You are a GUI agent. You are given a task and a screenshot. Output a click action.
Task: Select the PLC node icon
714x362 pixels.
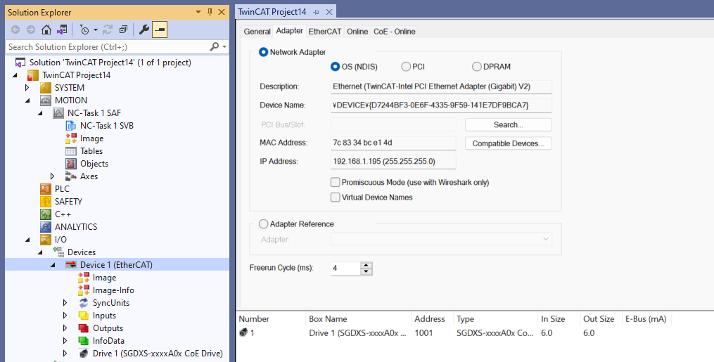[46, 188]
